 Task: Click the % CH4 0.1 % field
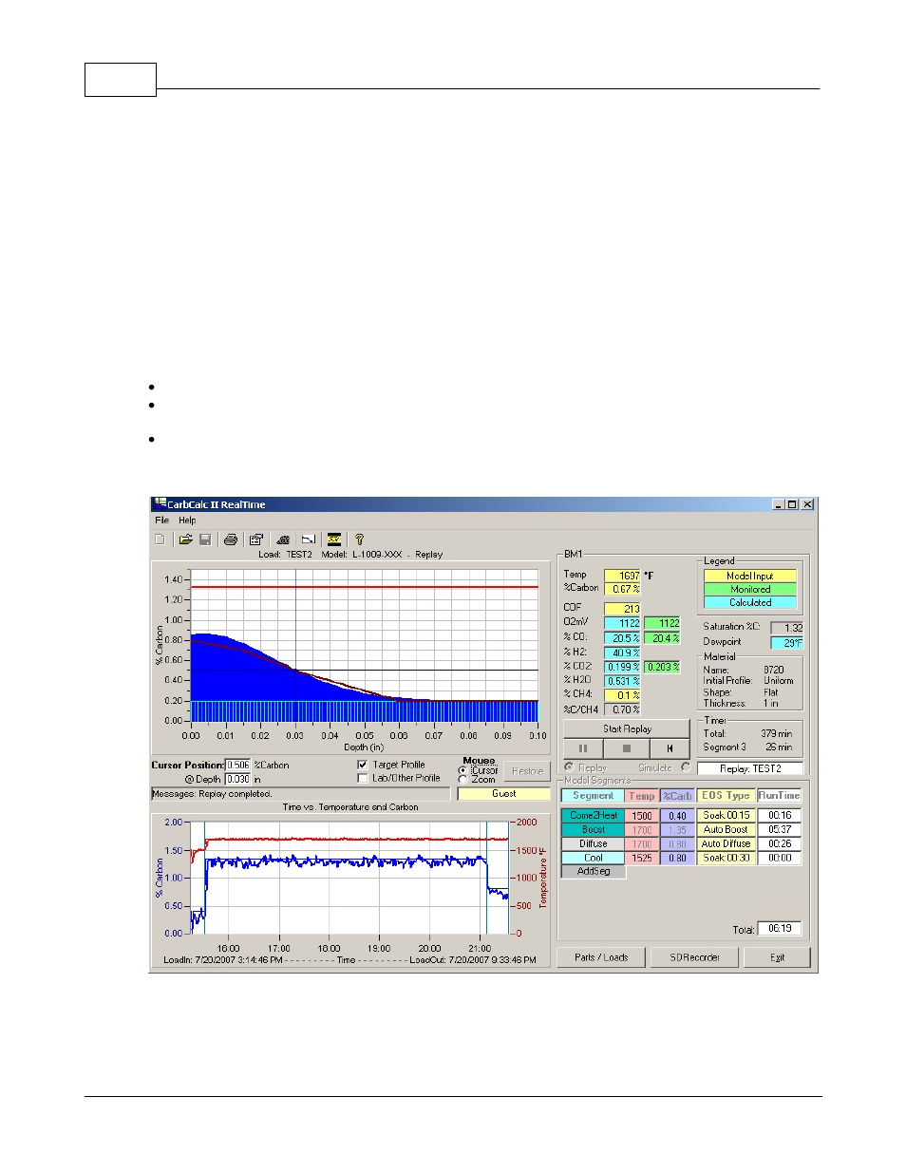pos(622,695)
